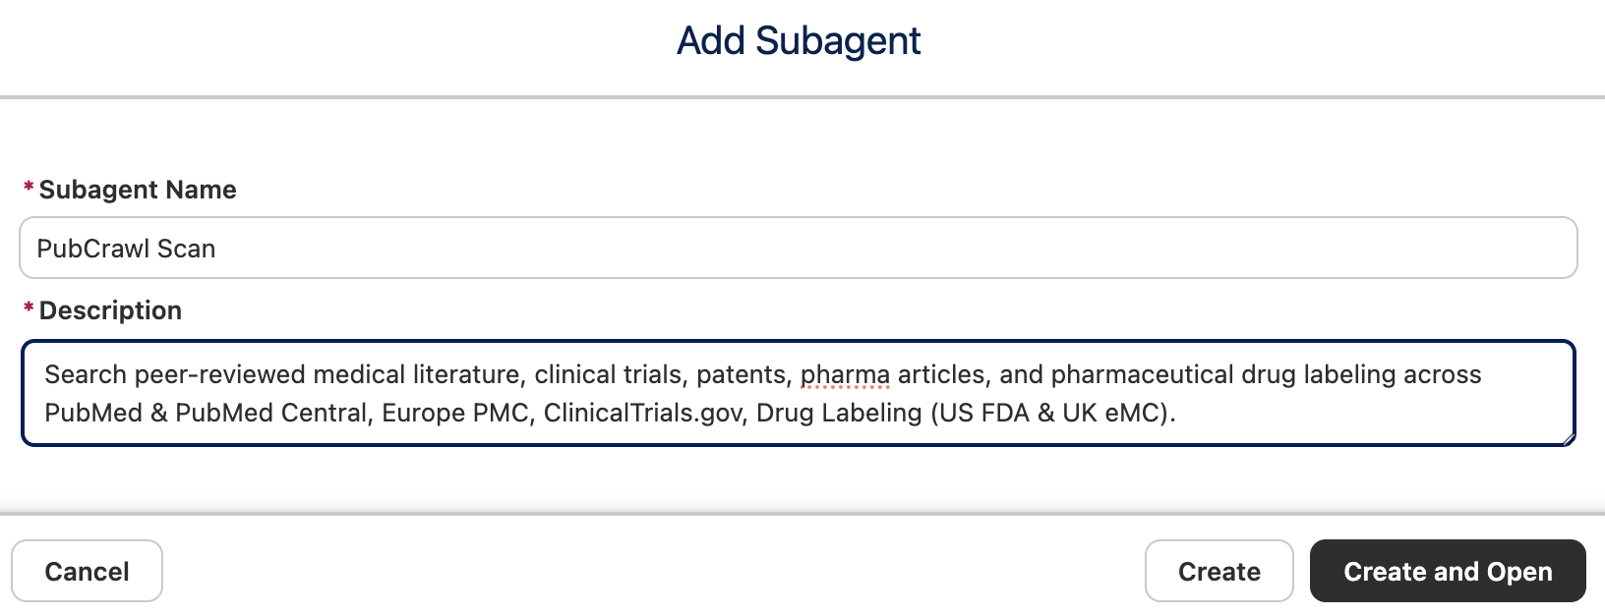Click the word 'Search' starting the description
This screenshot has width=1605, height=615.
86,374
